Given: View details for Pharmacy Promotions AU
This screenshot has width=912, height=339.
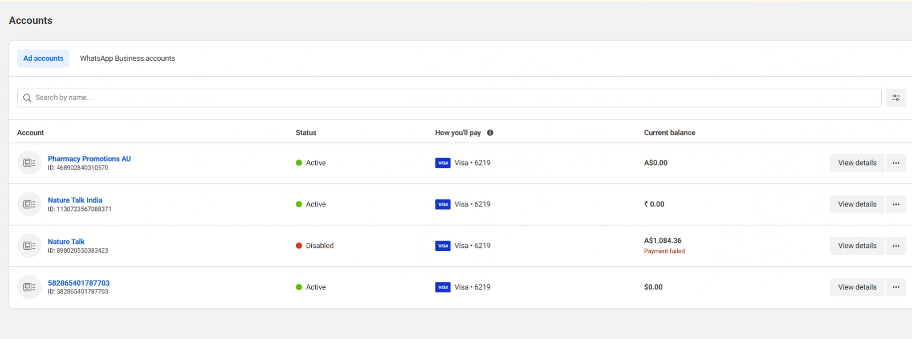Looking at the screenshot, I should coord(857,163).
